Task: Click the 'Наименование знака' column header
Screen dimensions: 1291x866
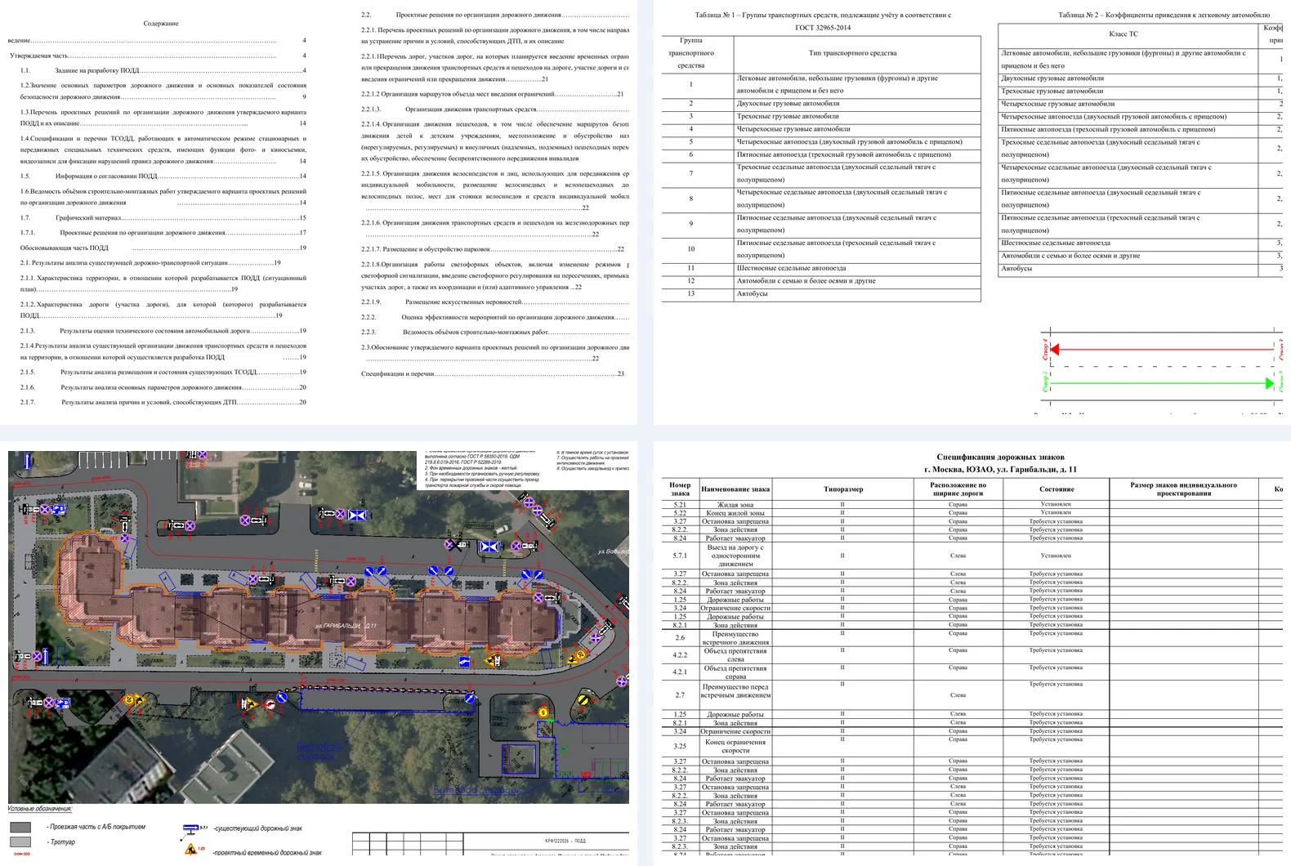Action: [735, 489]
